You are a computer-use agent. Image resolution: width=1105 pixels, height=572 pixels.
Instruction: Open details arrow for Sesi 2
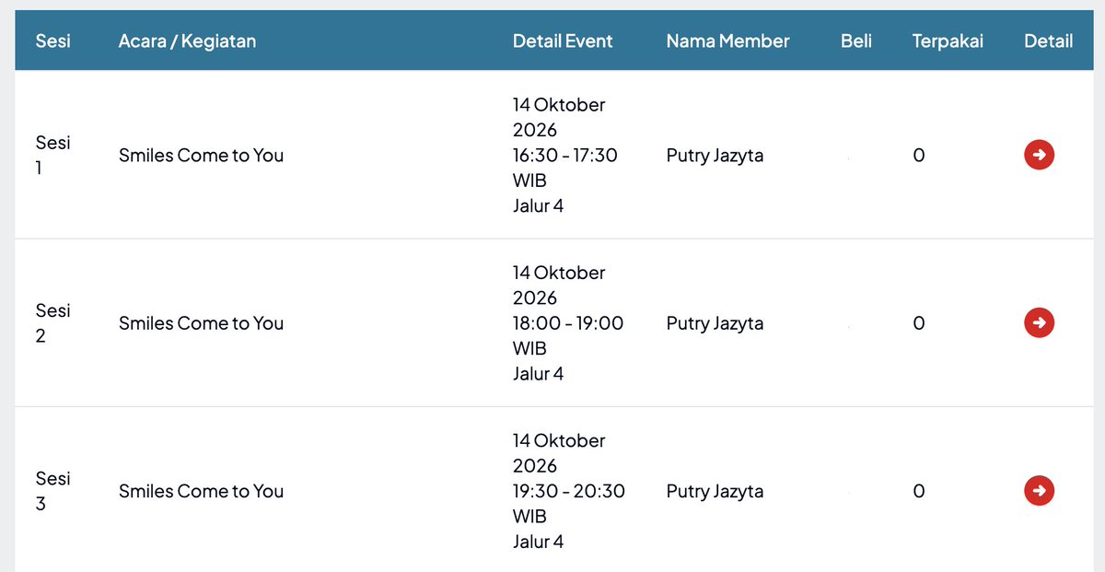click(1039, 322)
